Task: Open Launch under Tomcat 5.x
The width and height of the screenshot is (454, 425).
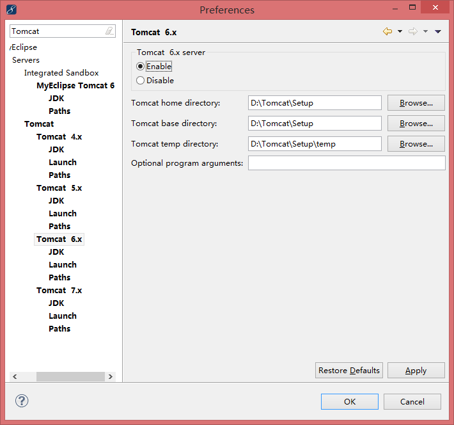Action: coord(63,213)
